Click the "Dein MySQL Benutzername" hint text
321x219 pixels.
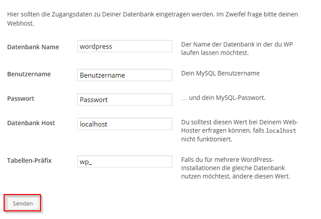[220, 73]
